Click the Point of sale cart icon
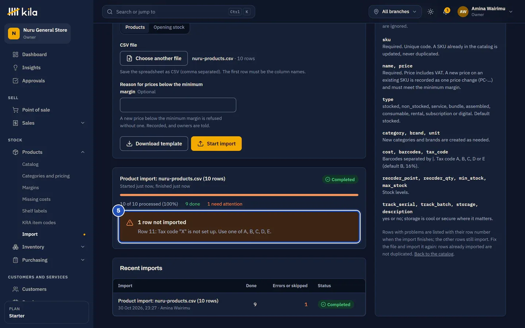 pos(15,110)
